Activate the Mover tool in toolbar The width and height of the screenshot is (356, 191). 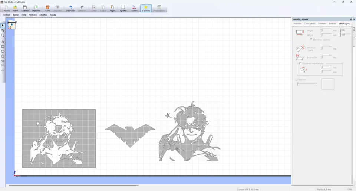pyautogui.click(x=134, y=9)
